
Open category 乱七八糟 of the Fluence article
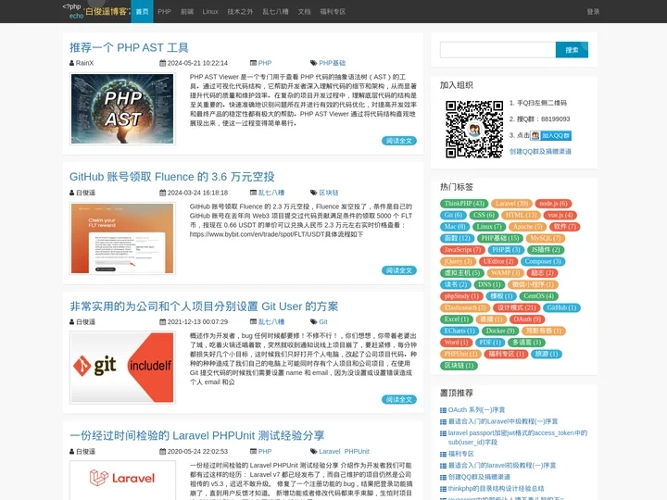click(271, 193)
